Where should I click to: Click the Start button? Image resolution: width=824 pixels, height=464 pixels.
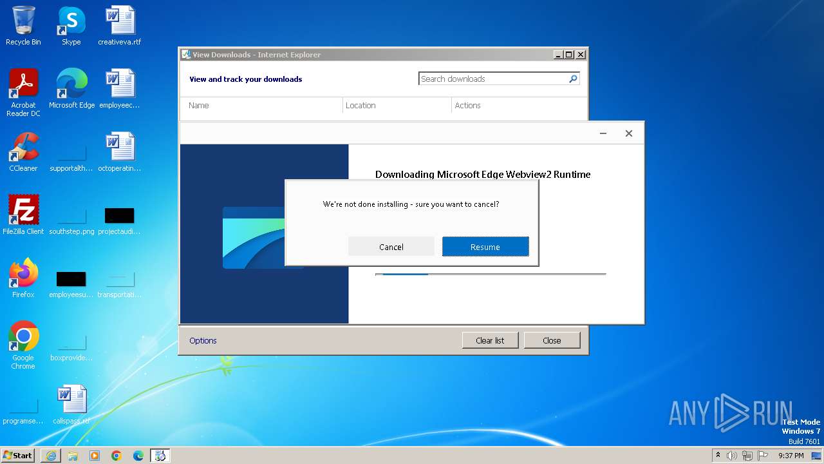pyautogui.click(x=18, y=456)
